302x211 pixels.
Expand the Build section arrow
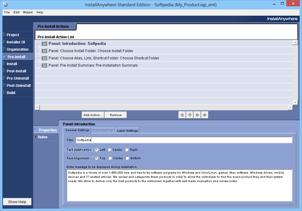coord(5,93)
